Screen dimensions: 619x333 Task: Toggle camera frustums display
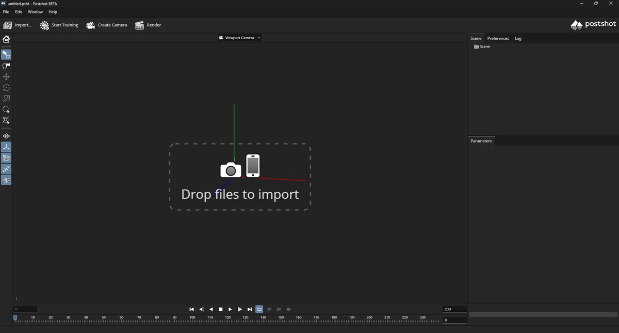click(6, 158)
